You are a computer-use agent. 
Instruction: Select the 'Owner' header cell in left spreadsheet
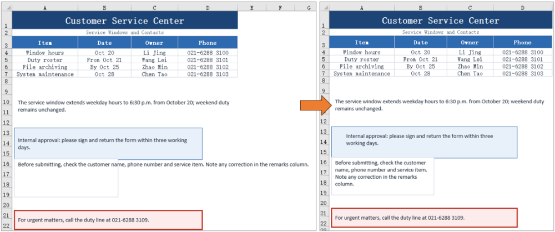[154, 43]
